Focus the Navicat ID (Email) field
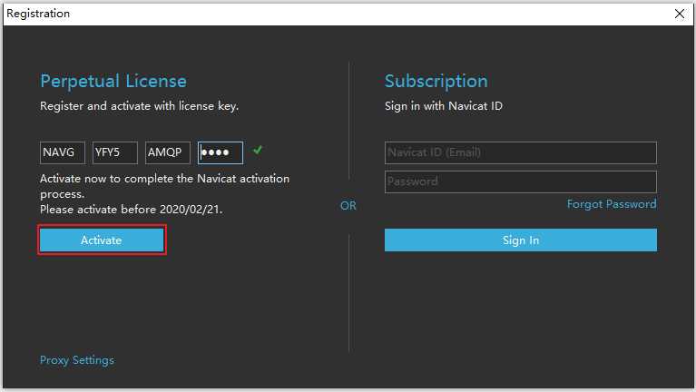Screen dimensions: 696x392 click(521, 152)
